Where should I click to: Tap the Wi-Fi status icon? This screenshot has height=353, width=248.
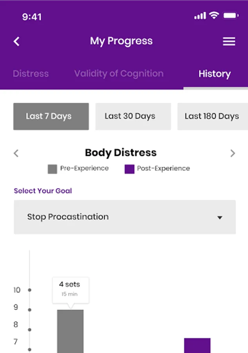[214, 16]
